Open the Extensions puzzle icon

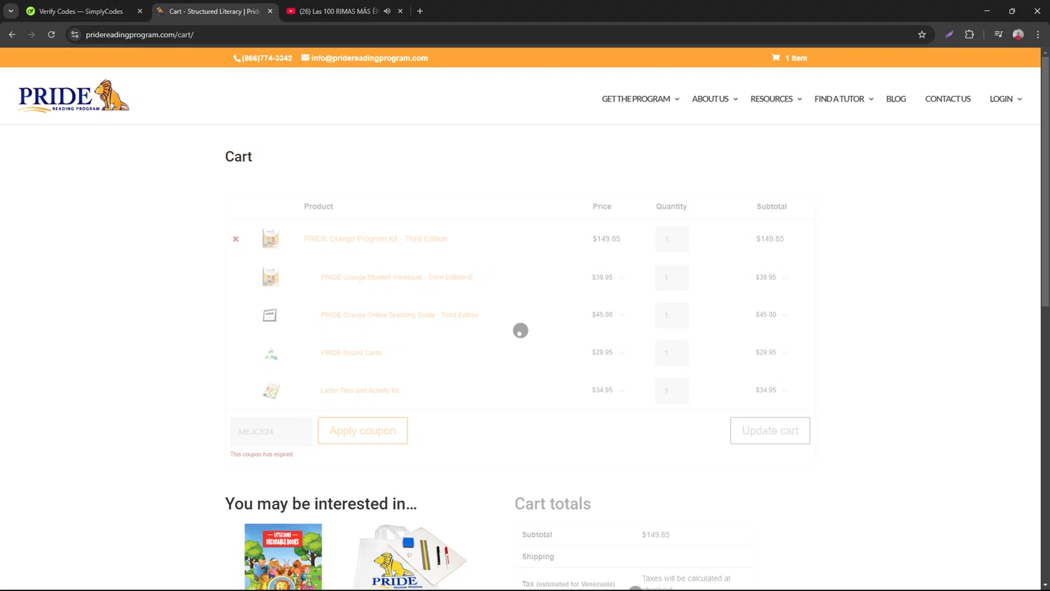[969, 34]
